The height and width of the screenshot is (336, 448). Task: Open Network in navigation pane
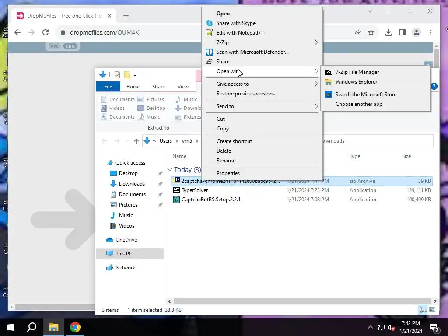125,268
